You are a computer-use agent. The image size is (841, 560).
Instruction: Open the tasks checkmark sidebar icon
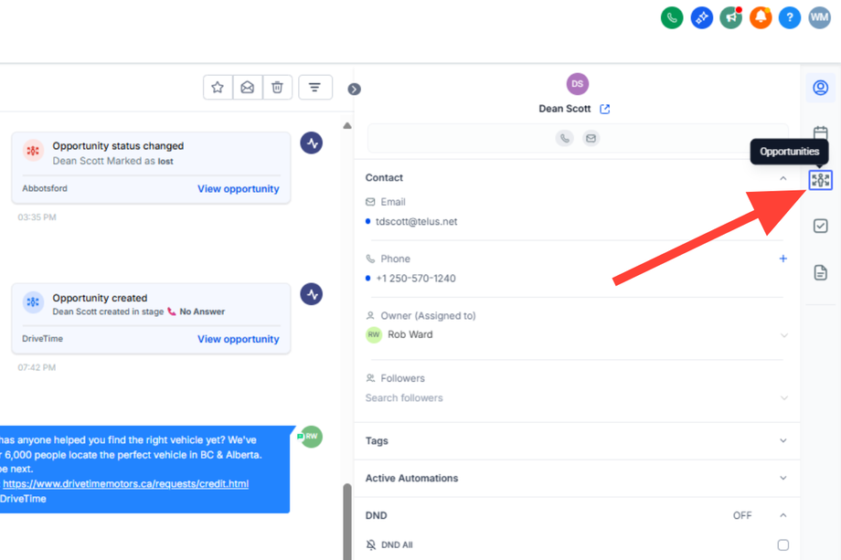[x=820, y=226]
